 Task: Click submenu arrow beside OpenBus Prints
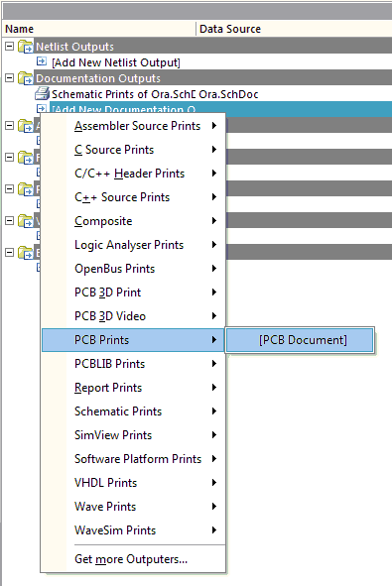coord(214,269)
